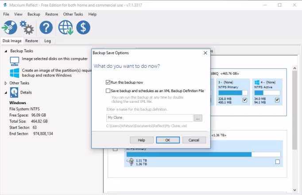Click the scrollbar up arrow
This screenshot has height=195, width=302.
pyautogui.click(x=294, y=68)
